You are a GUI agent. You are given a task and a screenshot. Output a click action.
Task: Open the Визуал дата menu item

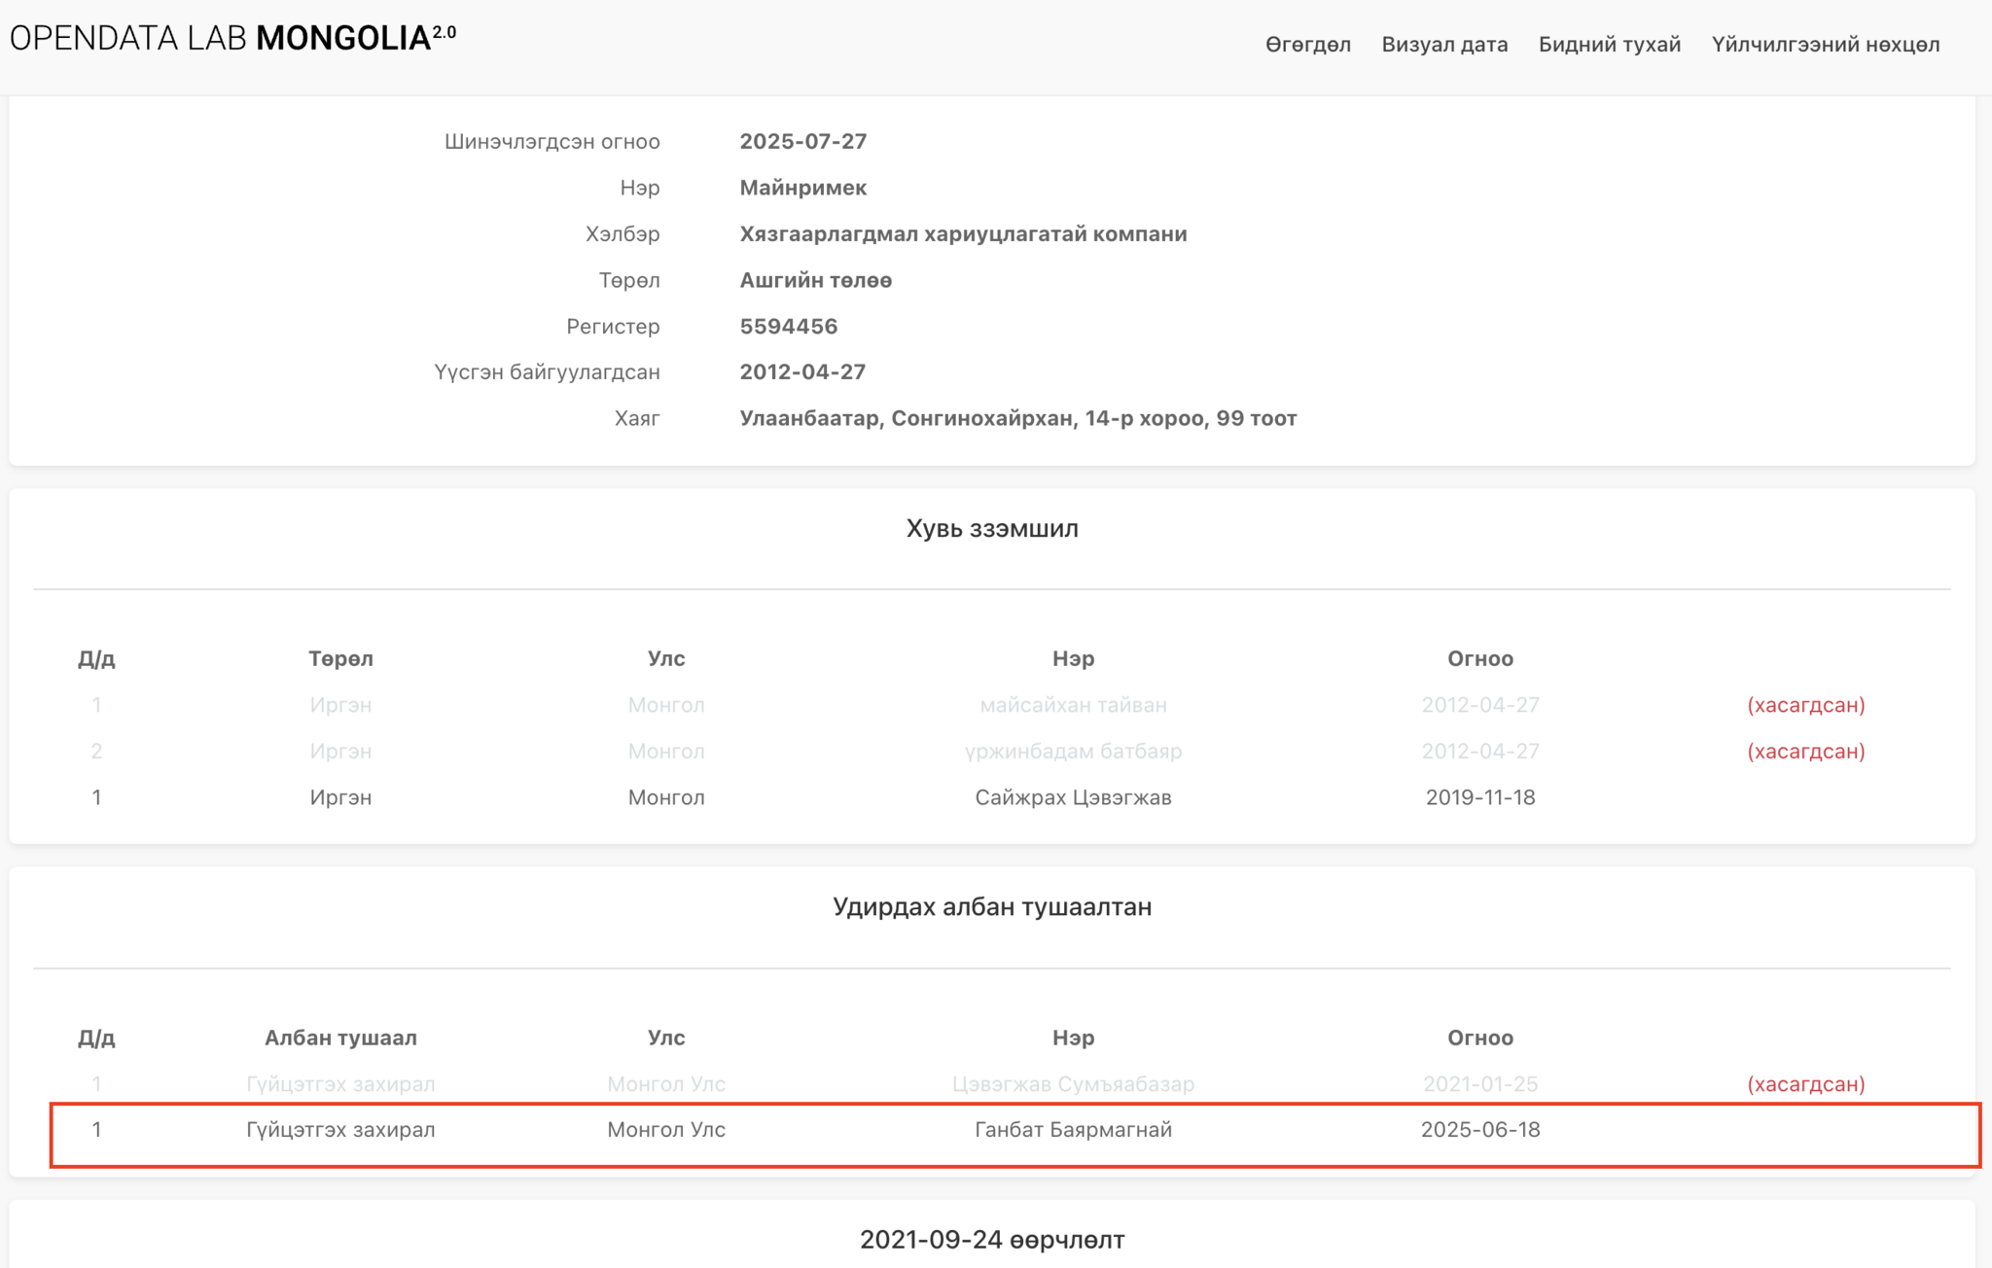tap(1444, 45)
